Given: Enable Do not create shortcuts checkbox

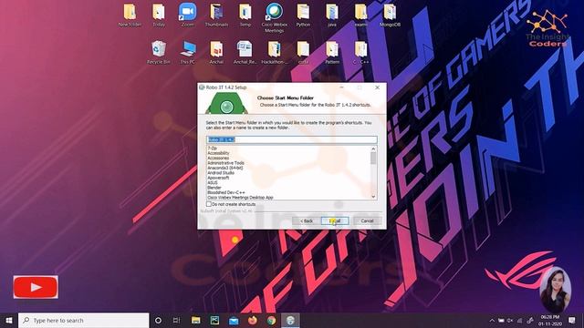Looking at the screenshot, I should (x=209, y=204).
